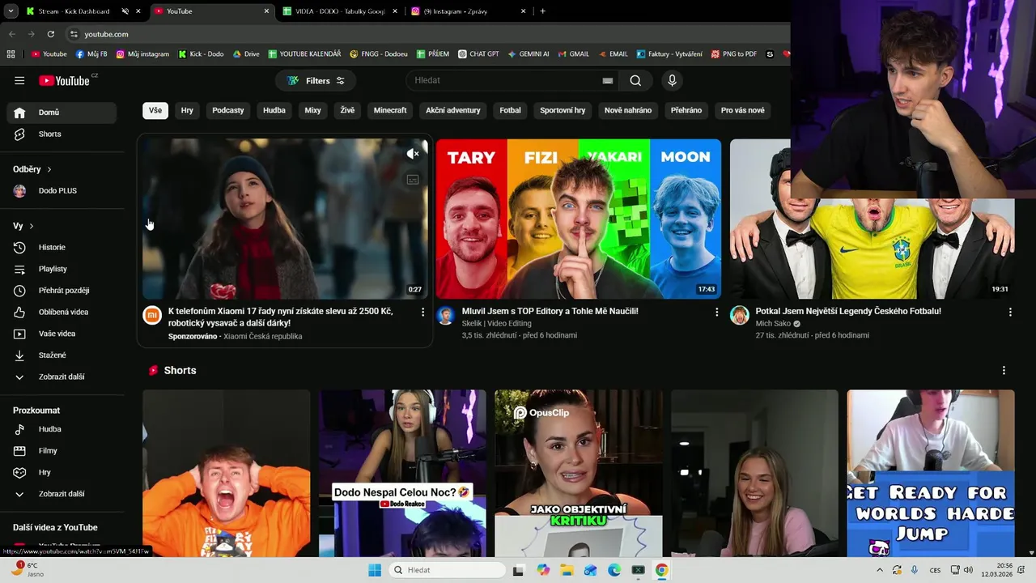Image resolution: width=1036 pixels, height=583 pixels.
Task: Toggle captions on the Xiaomi ad preview
Action: pyautogui.click(x=413, y=180)
